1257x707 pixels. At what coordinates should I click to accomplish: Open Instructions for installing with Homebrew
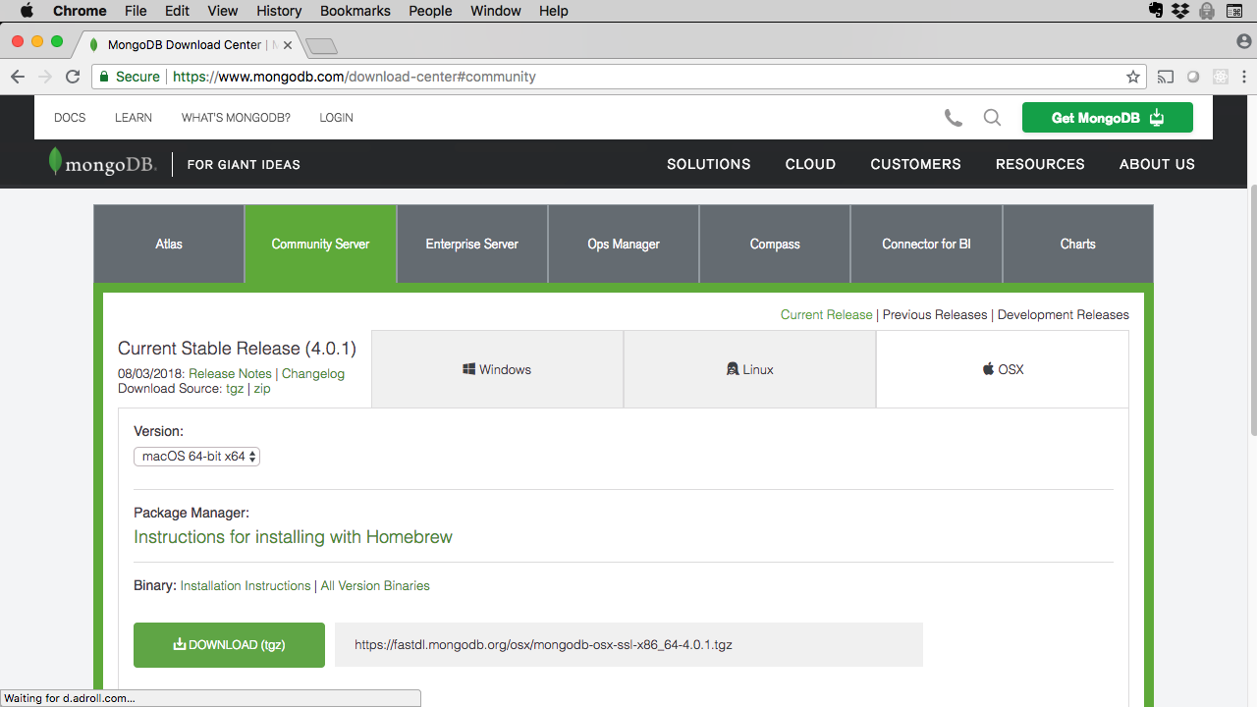[x=293, y=537]
